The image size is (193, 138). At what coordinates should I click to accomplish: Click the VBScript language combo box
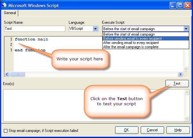pos(84,29)
